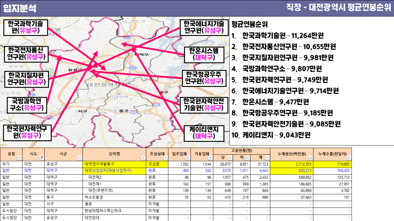This screenshot has height=221, width=394.
Task: Select the 한남대캠퍼스혁신파크 cell
Action: 114,211
